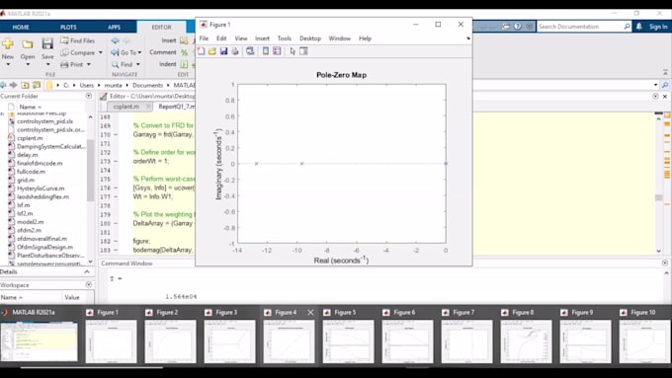Click the Sign In link
The width and height of the screenshot is (672, 378).
pos(658,27)
